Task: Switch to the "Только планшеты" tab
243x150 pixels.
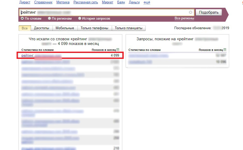Action: (x=129, y=28)
